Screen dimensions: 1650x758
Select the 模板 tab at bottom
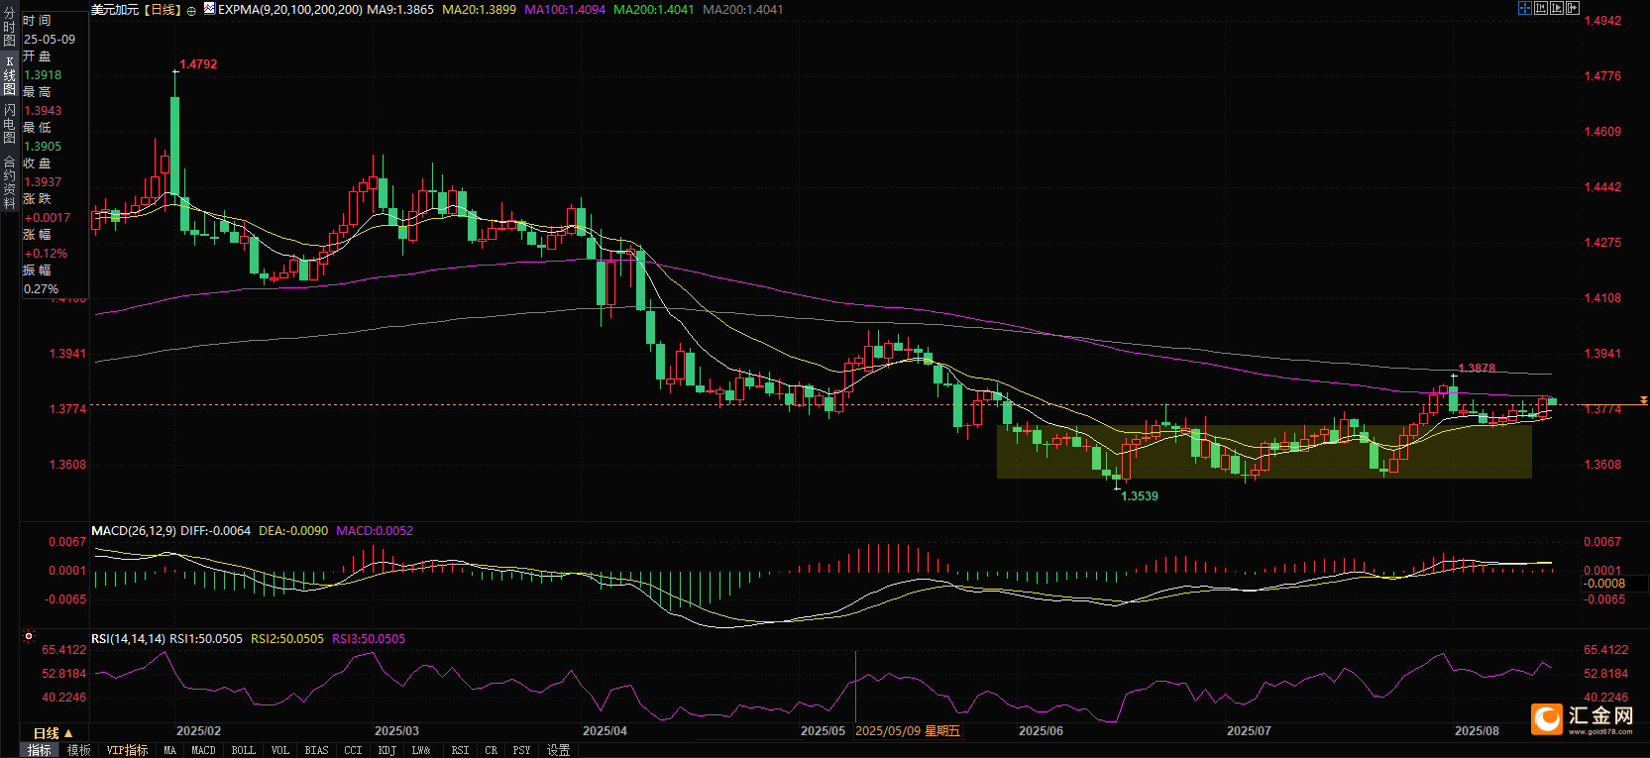coord(79,750)
